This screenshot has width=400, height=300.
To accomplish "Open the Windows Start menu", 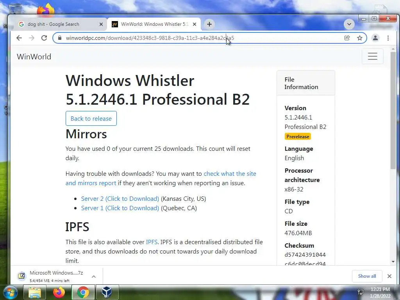I will click(x=10, y=293).
